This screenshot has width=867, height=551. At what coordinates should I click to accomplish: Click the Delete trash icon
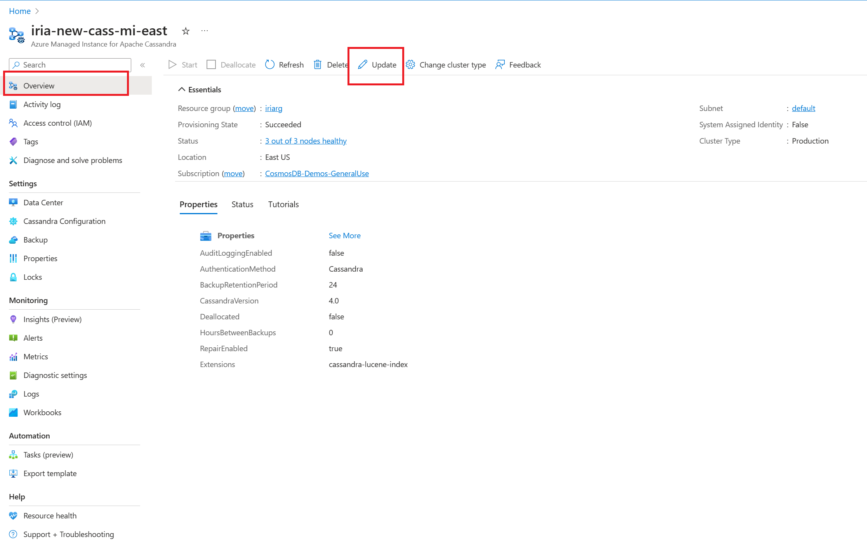click(317, 64)
